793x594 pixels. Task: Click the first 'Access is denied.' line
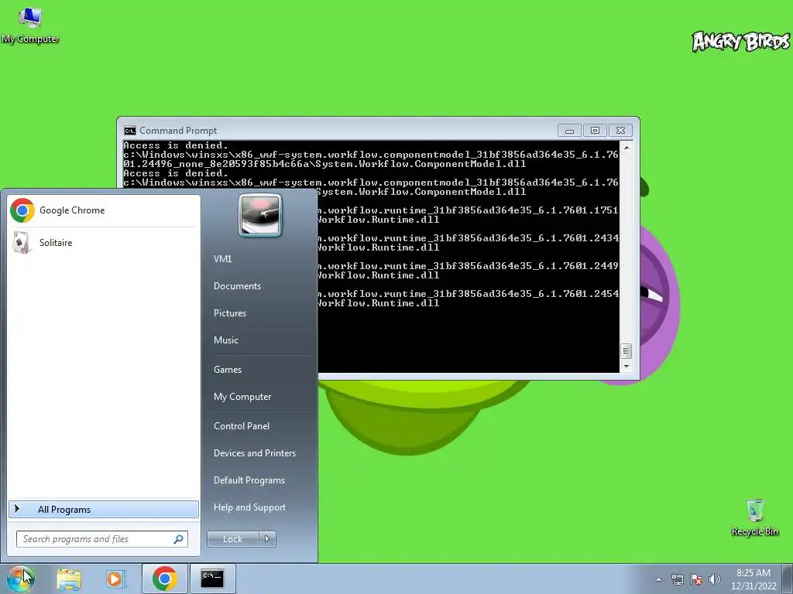(x=176, y=145)
